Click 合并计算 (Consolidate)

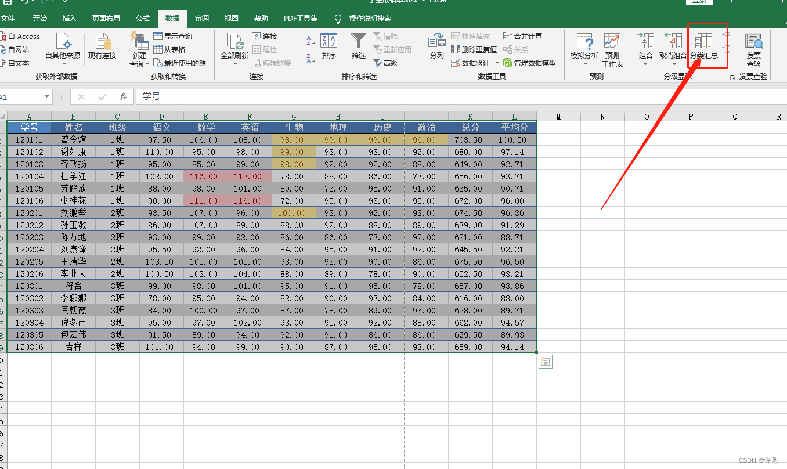coord(522,36)
